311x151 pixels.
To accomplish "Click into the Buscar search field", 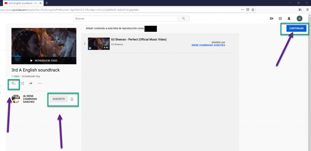I will tap(125, 18).
